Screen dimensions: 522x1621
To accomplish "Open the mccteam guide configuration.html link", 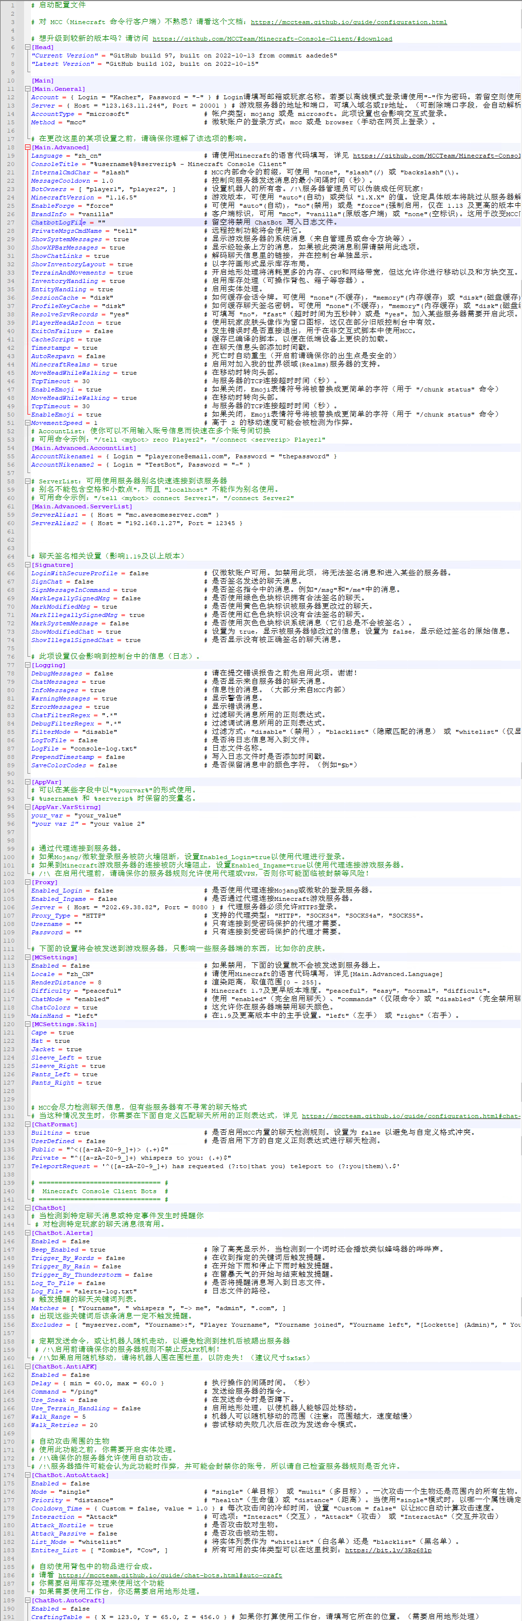I will (349, 22).
